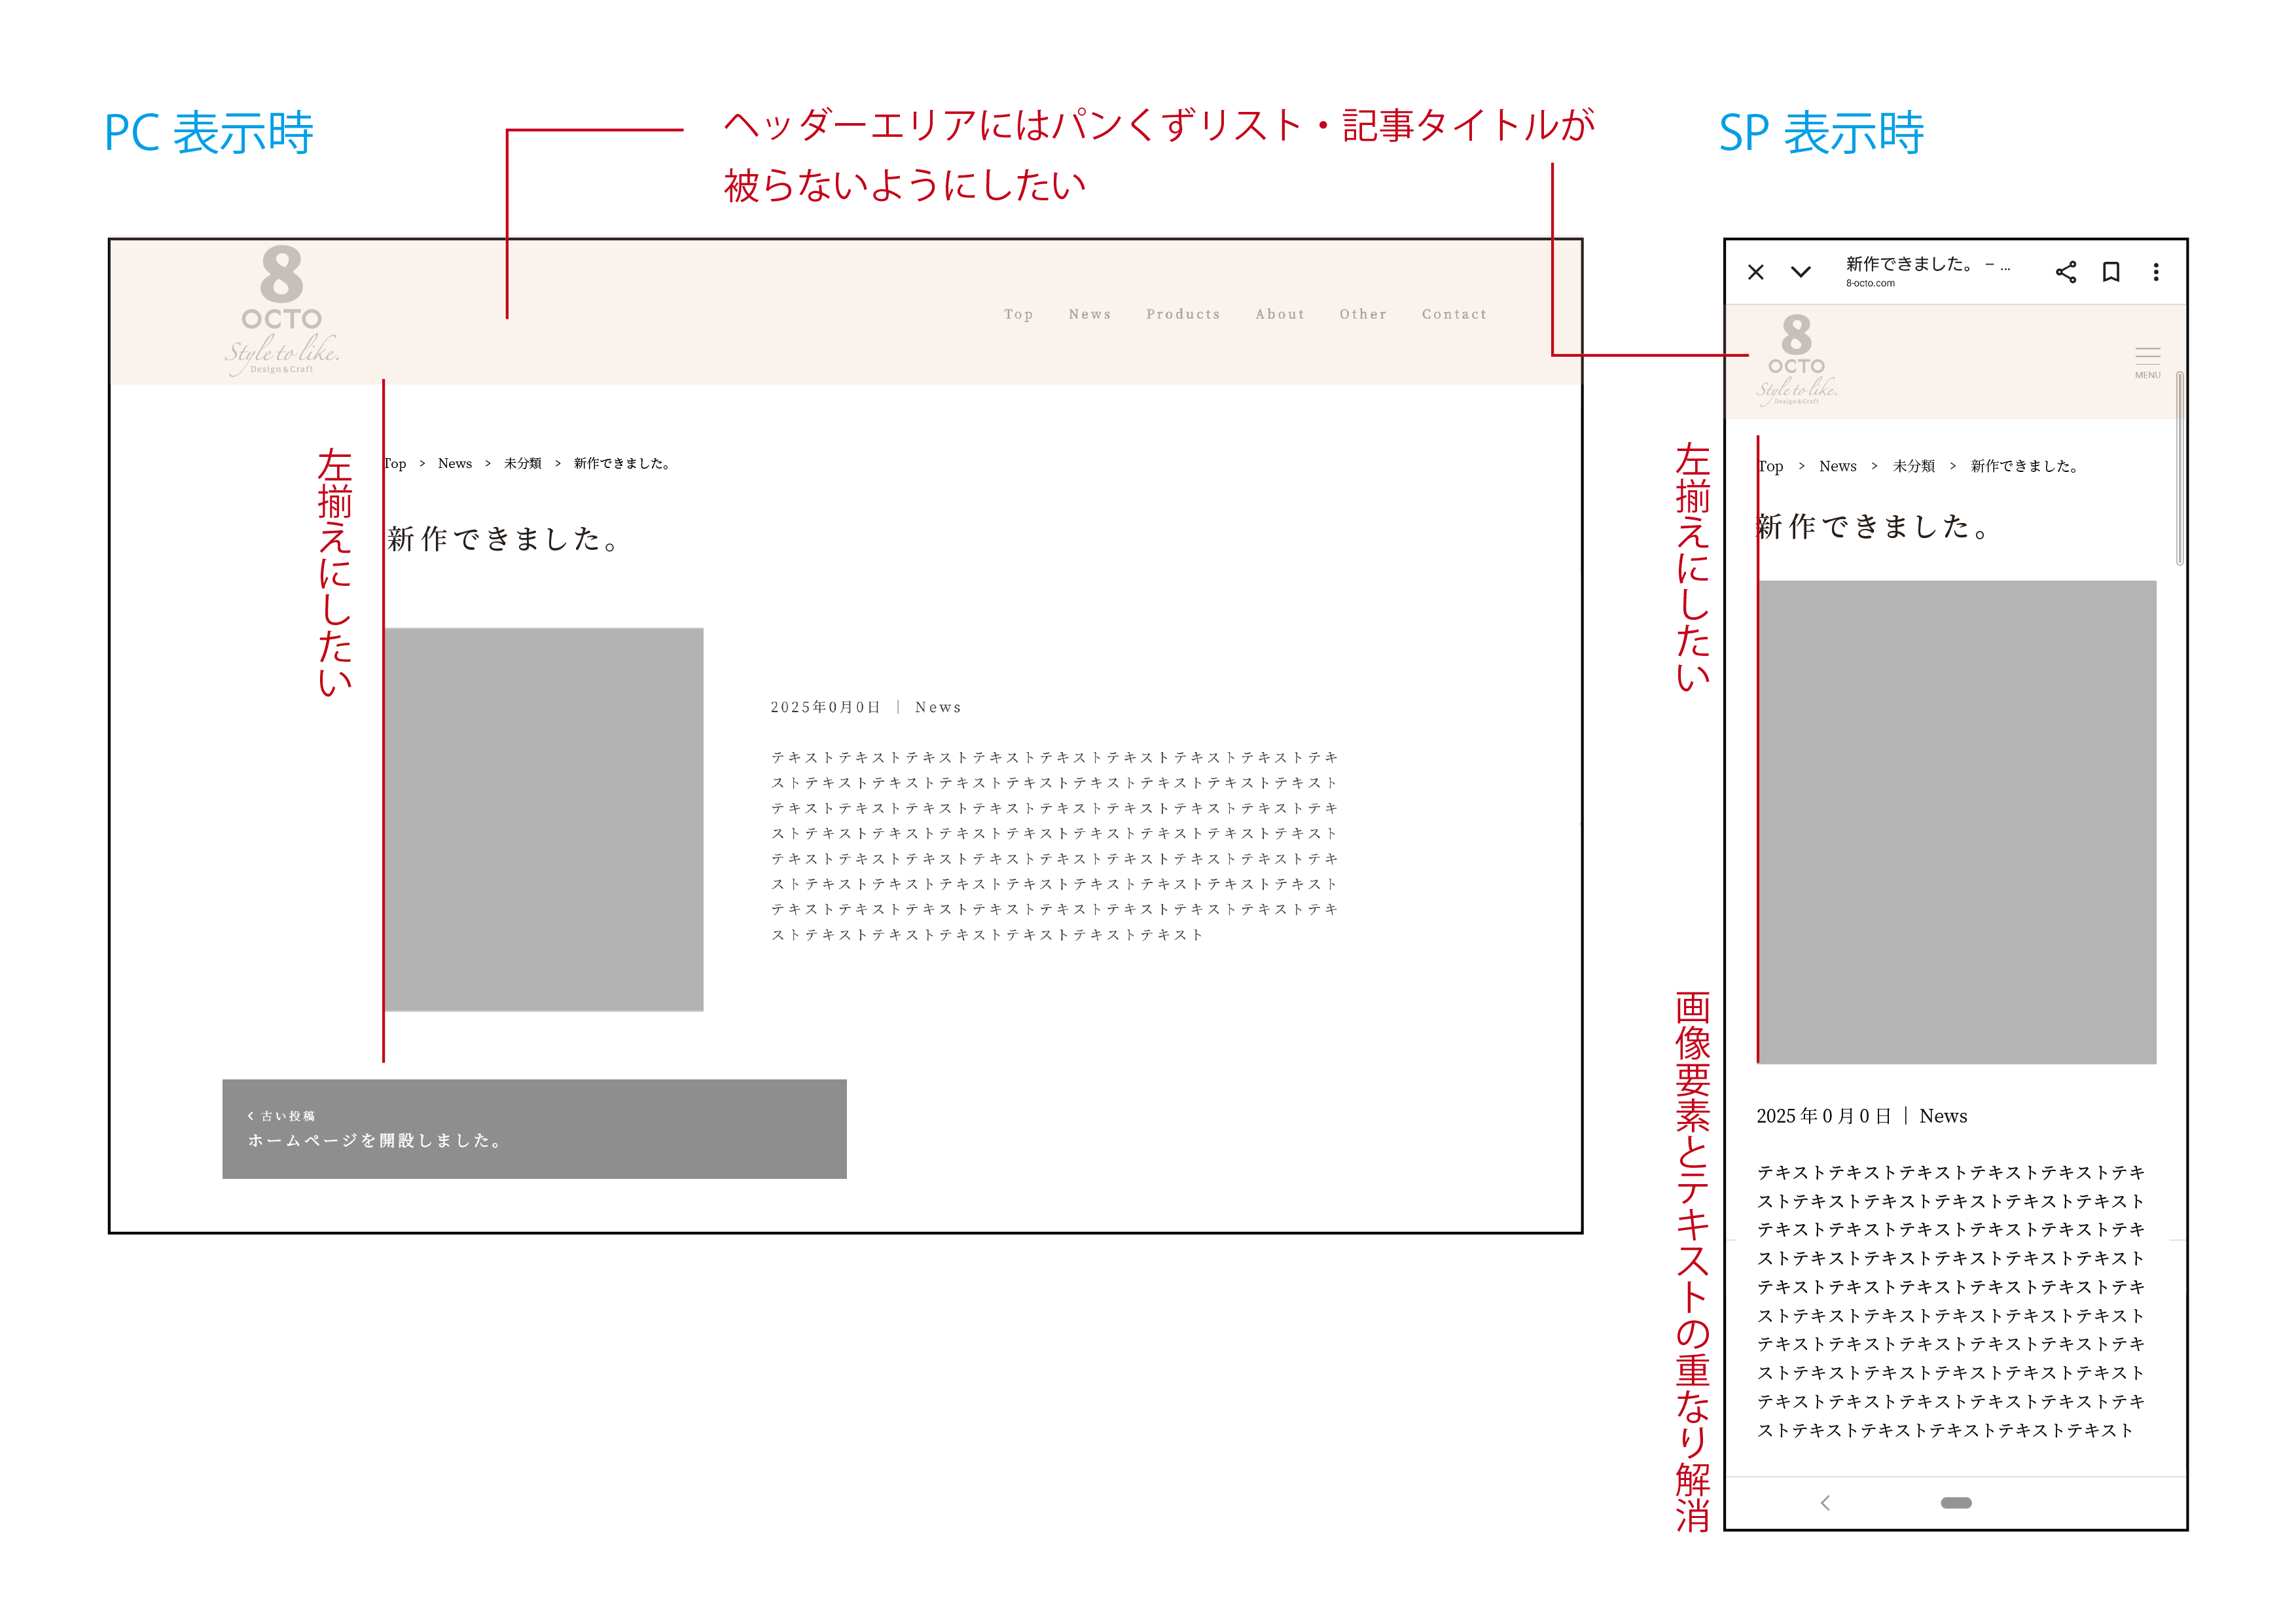Click the 古い投稿 chevron label

[x=281, y=1116]
